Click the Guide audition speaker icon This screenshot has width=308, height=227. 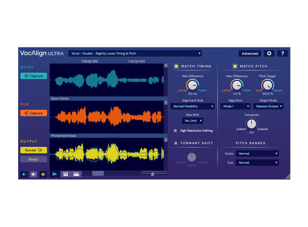point(24,174)
